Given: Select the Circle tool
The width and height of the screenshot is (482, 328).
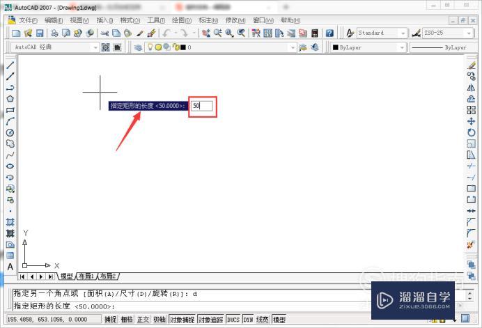Looking at the screenshot, I should click(x=10, y=132).
